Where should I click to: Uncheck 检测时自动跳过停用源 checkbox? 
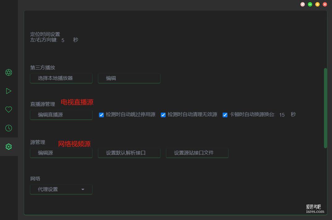(101, 115)
